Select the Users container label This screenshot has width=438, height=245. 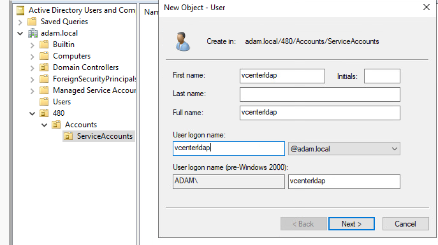pyautogui.click(x=62, y=101)
